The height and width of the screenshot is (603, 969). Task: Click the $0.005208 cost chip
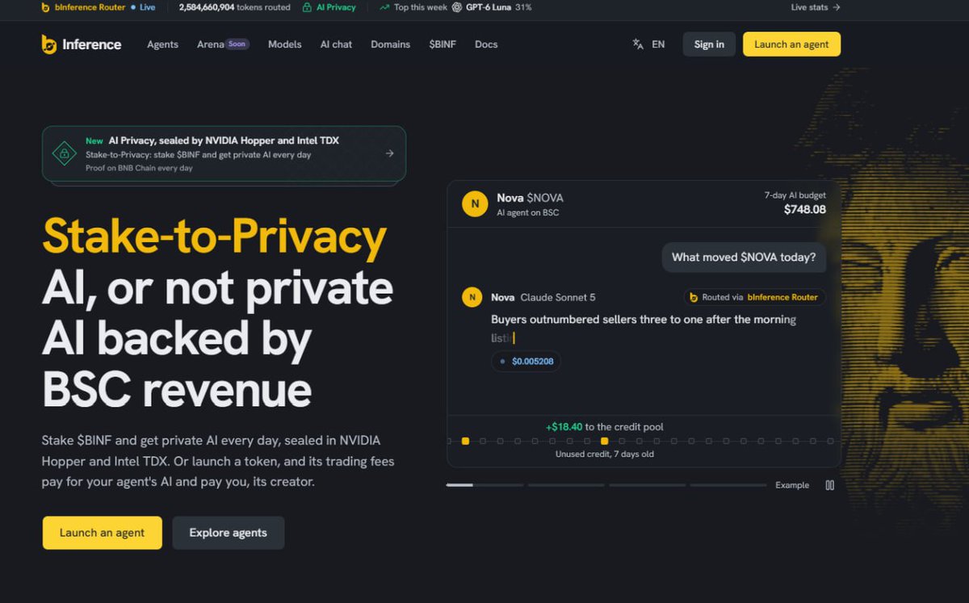526,361
